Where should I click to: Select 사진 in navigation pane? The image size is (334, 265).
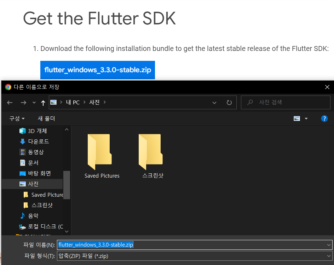click(32, 184)
